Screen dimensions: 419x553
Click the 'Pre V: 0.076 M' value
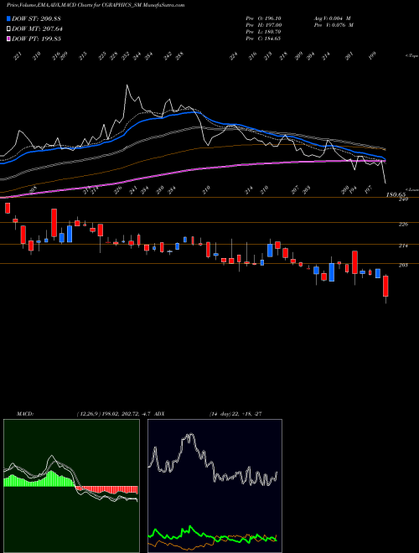(334, 25)
